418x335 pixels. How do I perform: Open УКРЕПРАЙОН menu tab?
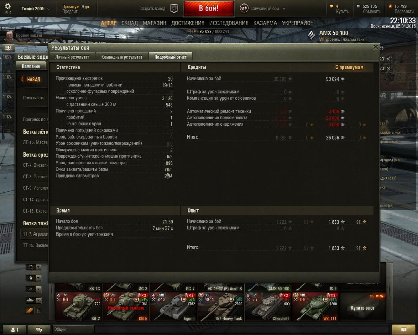pos(298,23)
